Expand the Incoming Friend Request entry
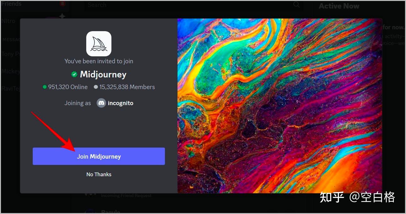The height and width of the screenshot is (214, 406). 126,195
